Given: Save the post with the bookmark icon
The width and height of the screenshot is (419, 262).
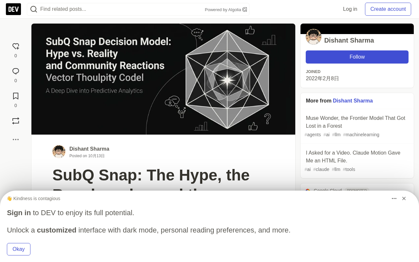Looking at the screenshot, I should (16, 96).
